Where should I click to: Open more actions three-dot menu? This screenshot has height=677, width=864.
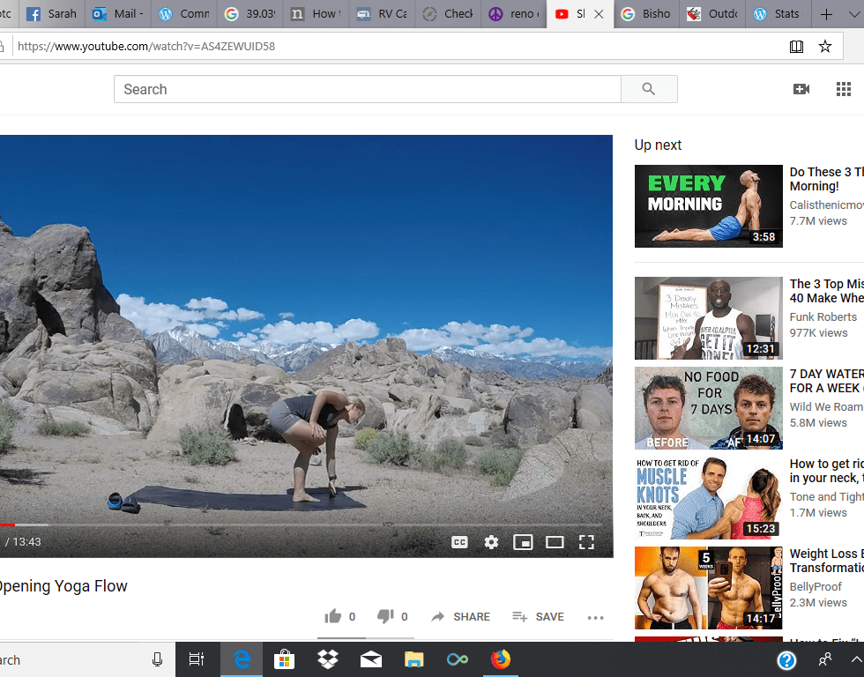click(595, 618)
